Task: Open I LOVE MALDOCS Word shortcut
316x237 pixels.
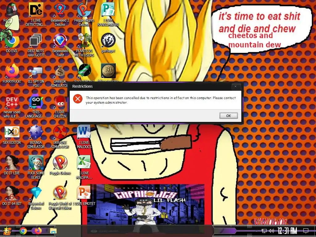Action: 84,137
